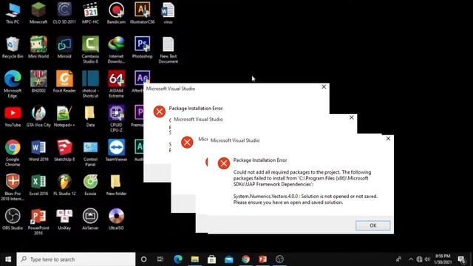Select the Control Panel shortcut
473x266 pixels.
90,153
